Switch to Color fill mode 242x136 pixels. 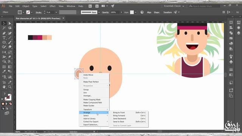point(3,104)
